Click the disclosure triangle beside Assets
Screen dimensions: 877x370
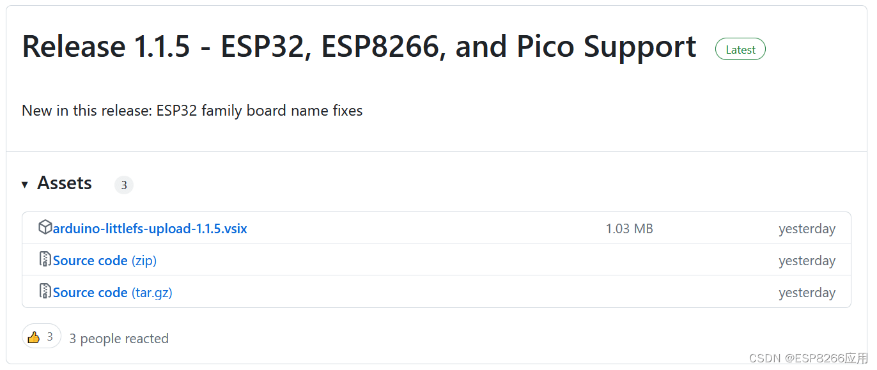click(x=25, y=184)
